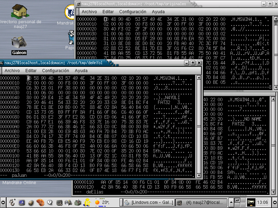The height and width of the screenshot is (208, 278).
Task: Click the moon screen-lock panel icon
Action: pyautogui.click(x=22, y=202)
